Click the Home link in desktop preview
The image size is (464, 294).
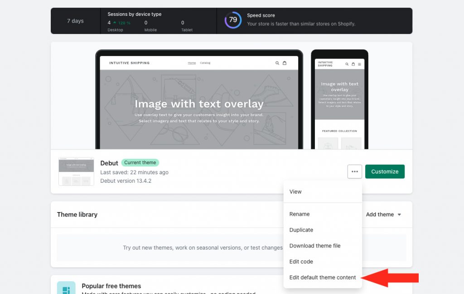tap(192, 63)
